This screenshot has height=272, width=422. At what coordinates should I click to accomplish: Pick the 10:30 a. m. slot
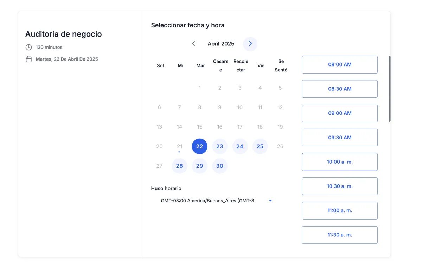(340, 186)
